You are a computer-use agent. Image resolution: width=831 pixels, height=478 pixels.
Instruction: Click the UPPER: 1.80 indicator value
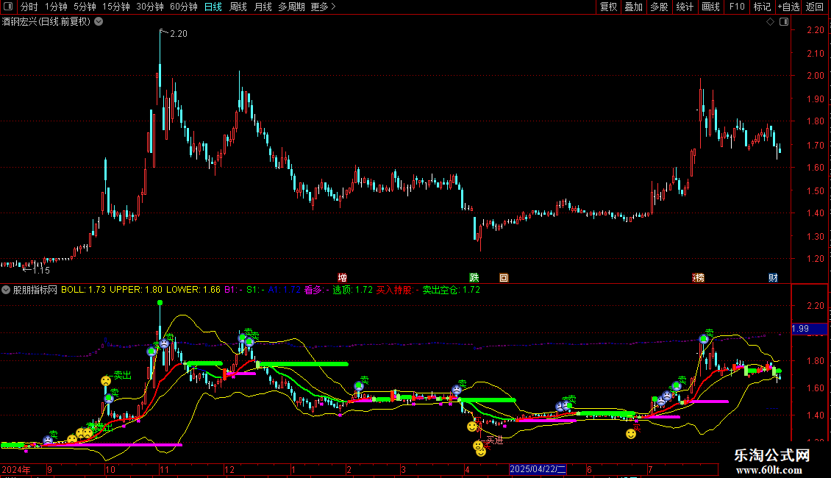(135, 290)
